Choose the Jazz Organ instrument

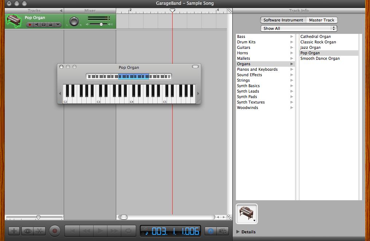point(329,47)
